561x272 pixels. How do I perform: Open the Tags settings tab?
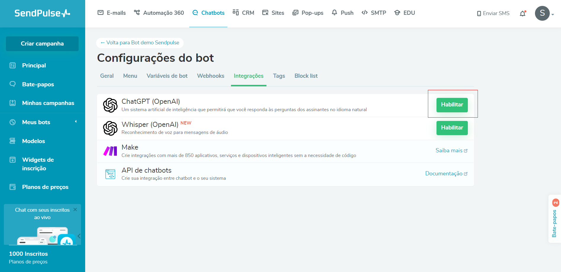(x=279, y=76)
